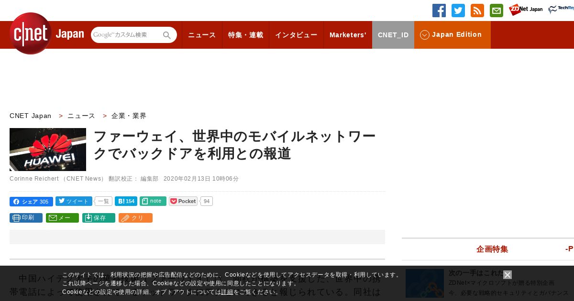The image size is (574, 301).
Task: Expand the Japan Edition dropdown
Action: [453, 35]
